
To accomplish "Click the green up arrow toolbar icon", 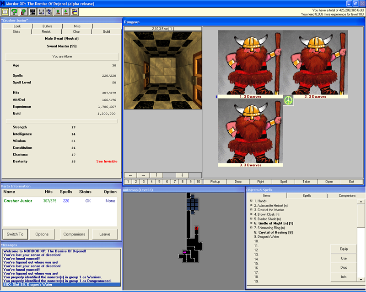I will click(x=57, y=11).
